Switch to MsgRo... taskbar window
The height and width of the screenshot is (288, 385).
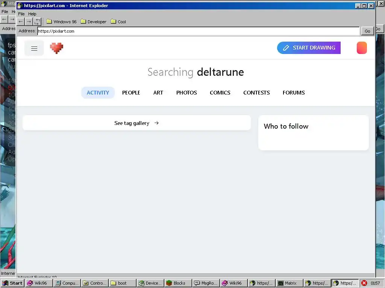pos(206,283)
